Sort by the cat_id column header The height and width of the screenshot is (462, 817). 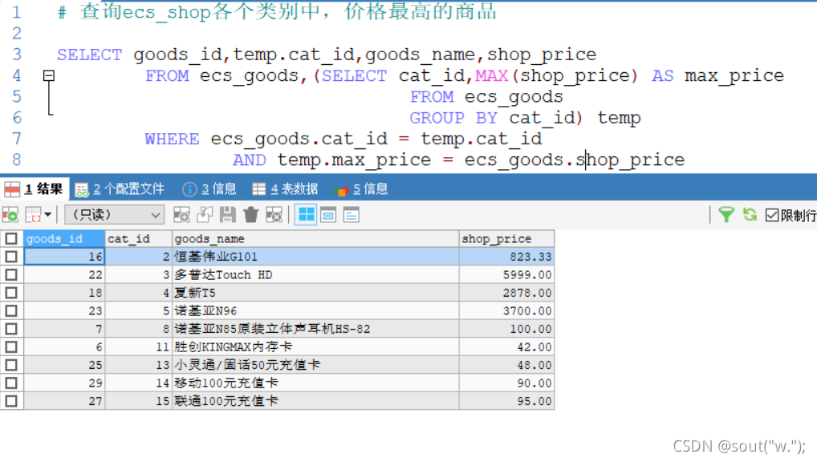[x=139, y=238]
